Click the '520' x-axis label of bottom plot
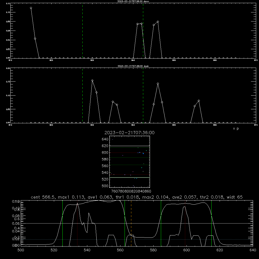 click(54, 250)
